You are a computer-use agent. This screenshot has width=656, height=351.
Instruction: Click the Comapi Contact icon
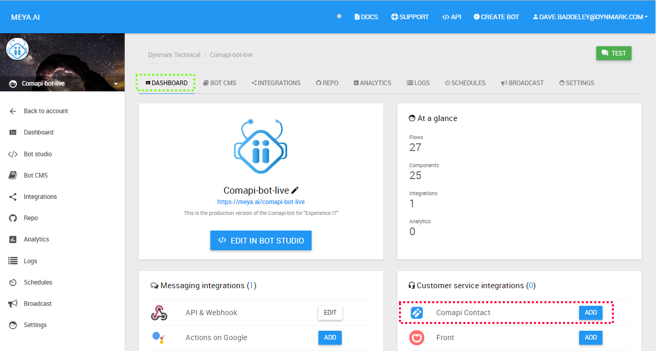[x=417, y=313]
